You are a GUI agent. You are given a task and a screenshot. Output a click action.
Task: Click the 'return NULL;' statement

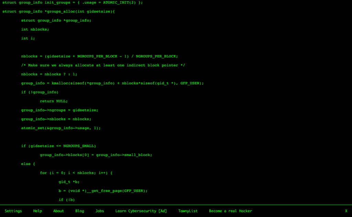click(x=54, y=101)
